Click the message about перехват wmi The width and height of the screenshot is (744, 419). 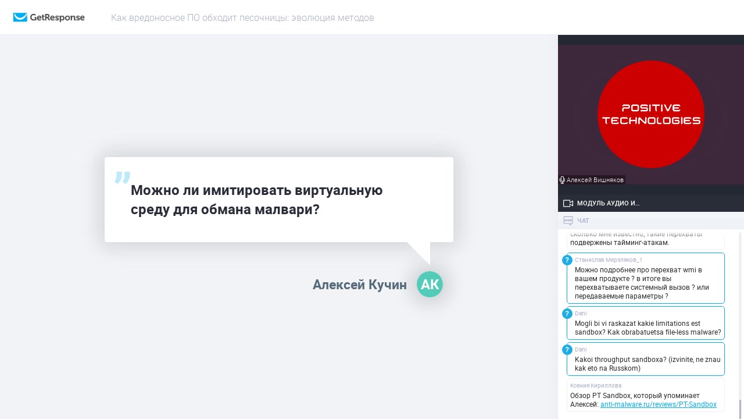coord(646,278)
